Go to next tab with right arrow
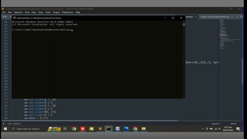 pos(6,17)
